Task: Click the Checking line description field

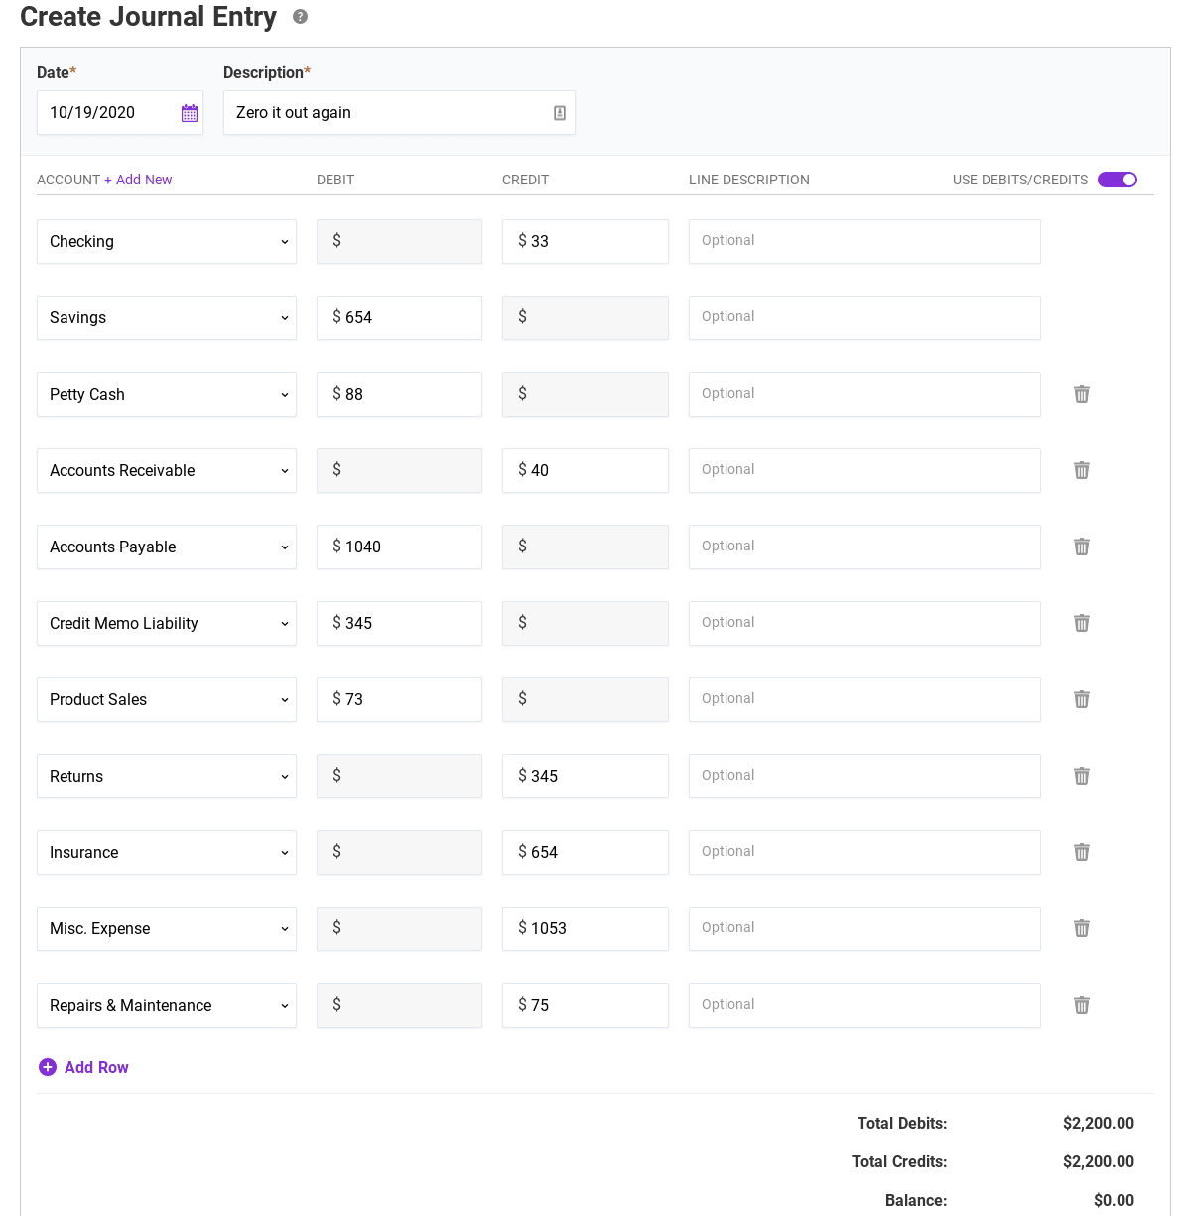Action: point(864,242)
